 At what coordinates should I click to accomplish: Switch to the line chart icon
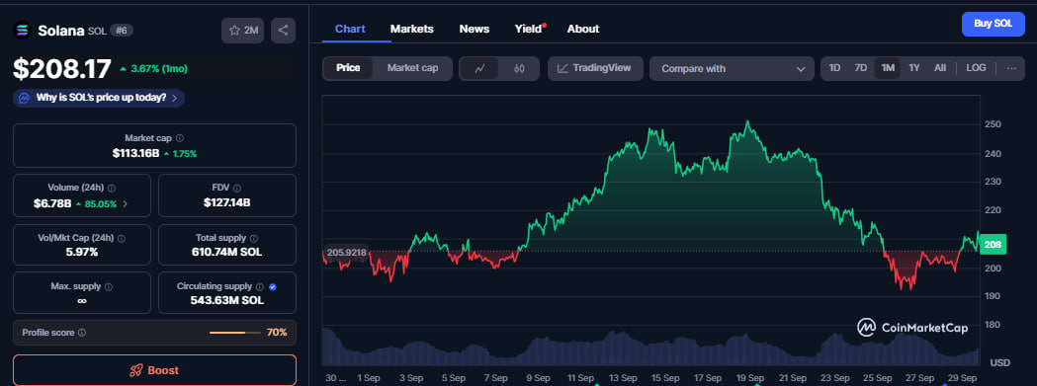coord(480,68)
